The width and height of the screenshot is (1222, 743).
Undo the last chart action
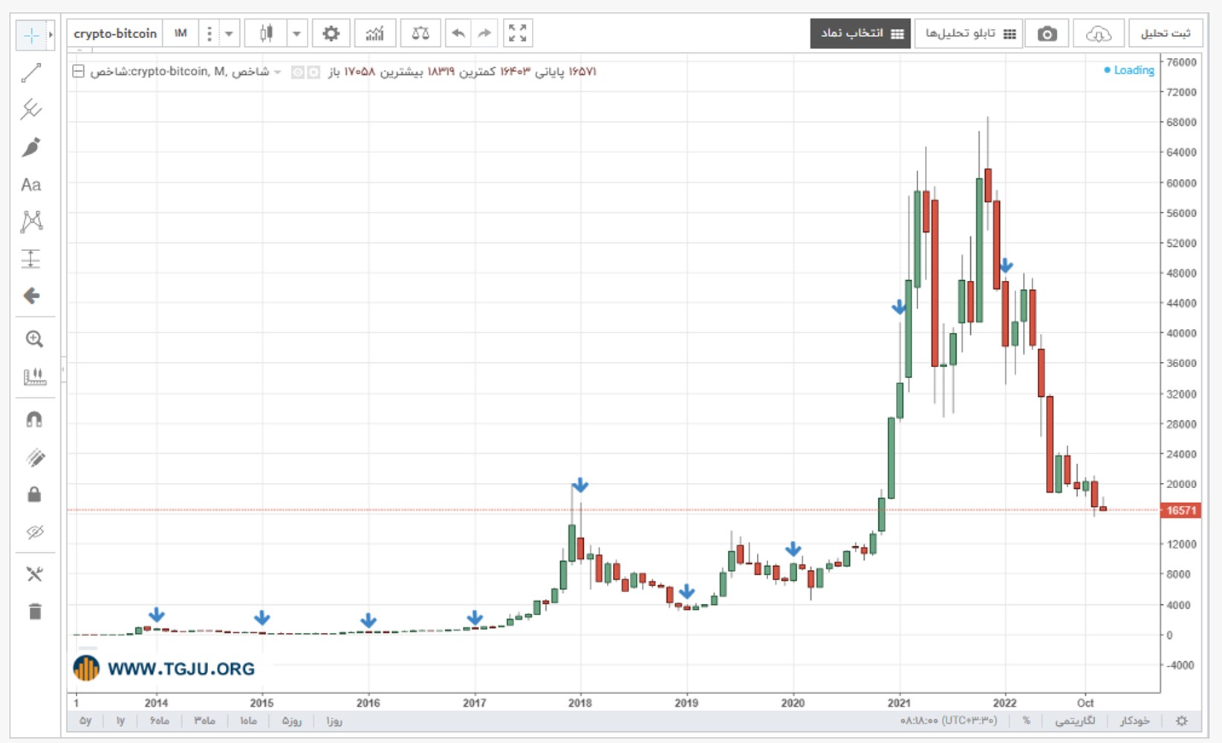(458, 33)
